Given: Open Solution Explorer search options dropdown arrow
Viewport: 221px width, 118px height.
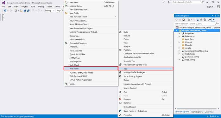Looking at the screenshot, I should (218, 24).
